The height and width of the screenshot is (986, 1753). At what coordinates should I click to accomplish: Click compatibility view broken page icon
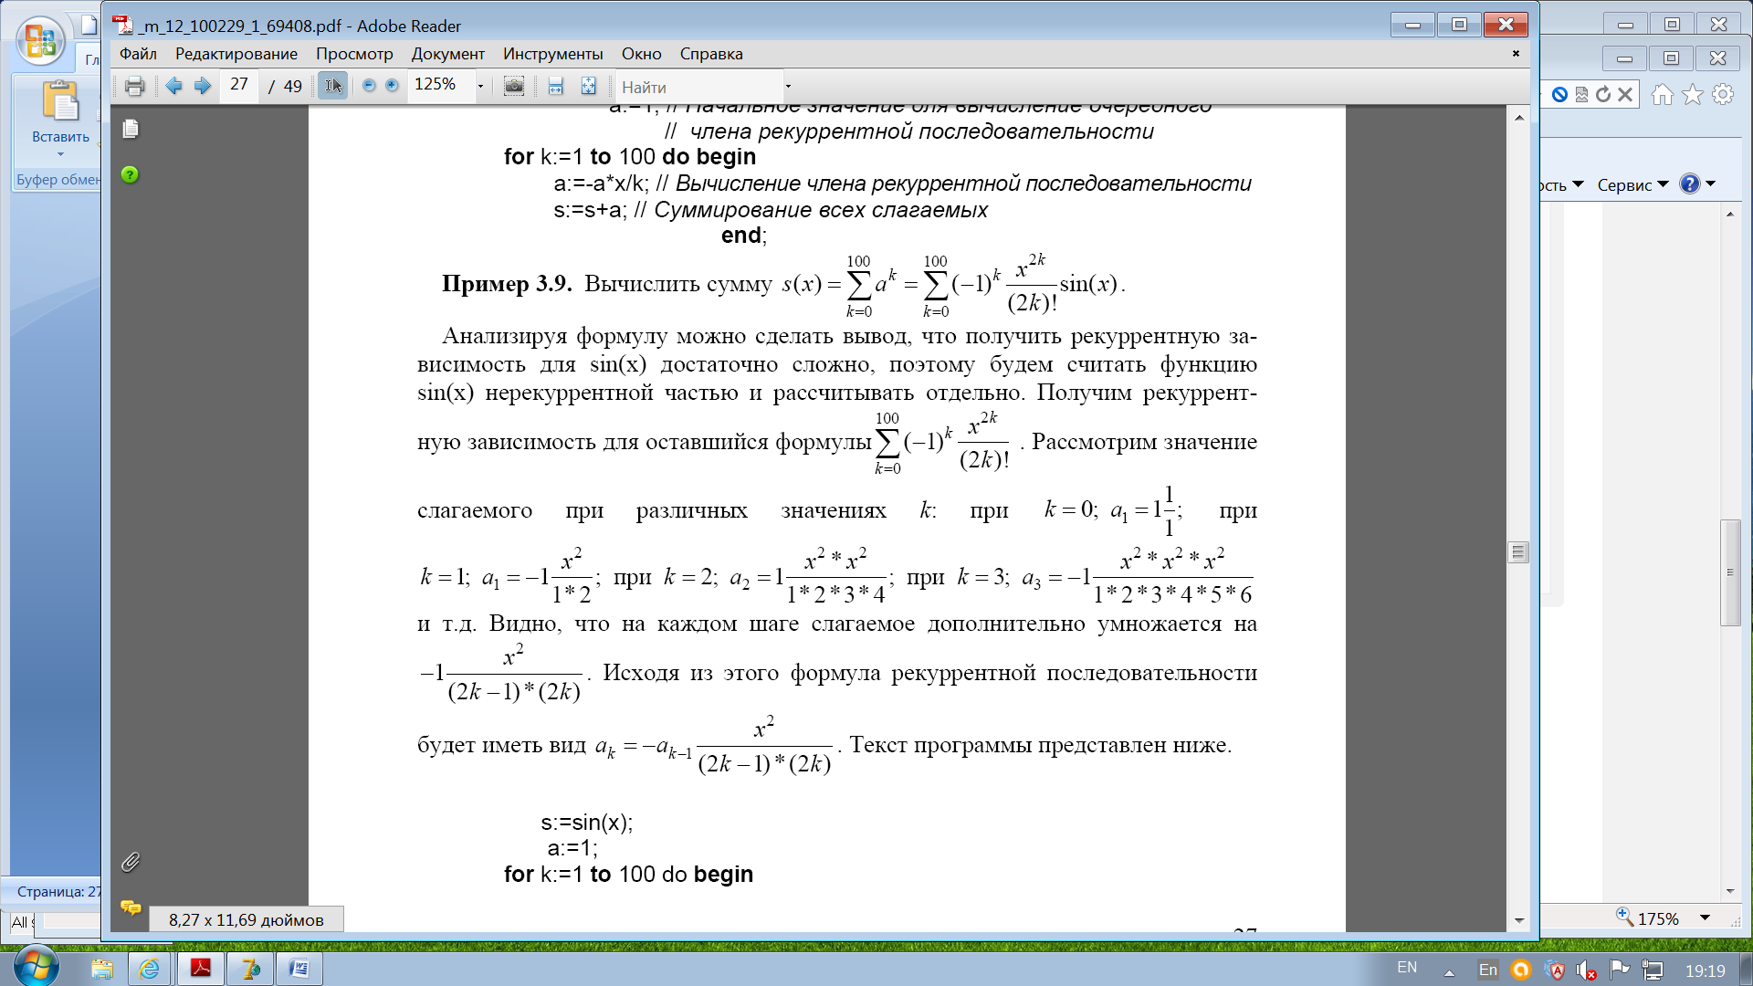pos(1581,94)
